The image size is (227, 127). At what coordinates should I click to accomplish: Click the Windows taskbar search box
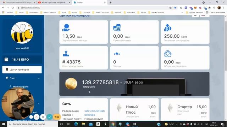coord(32,124)
